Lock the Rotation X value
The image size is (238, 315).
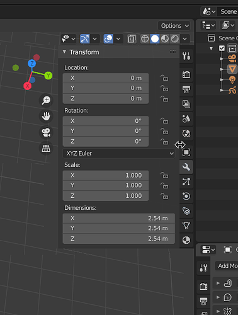click(164, 121)
